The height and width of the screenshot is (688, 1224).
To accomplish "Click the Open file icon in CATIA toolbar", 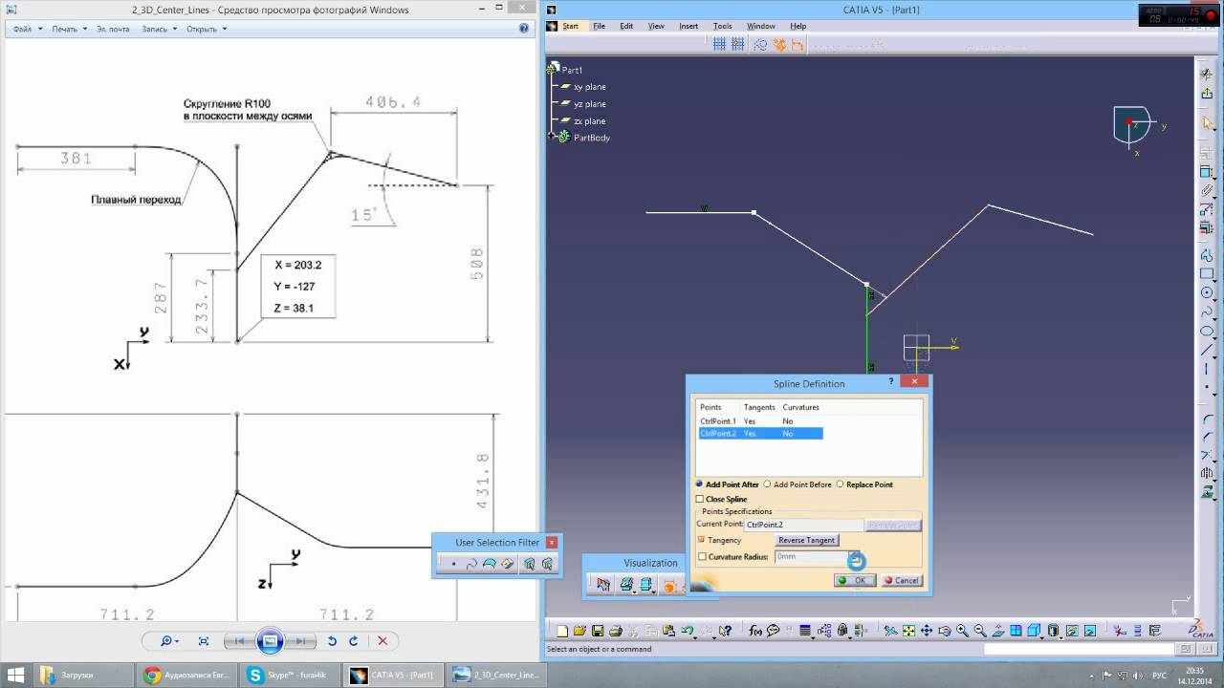I will tap(579, 631).
